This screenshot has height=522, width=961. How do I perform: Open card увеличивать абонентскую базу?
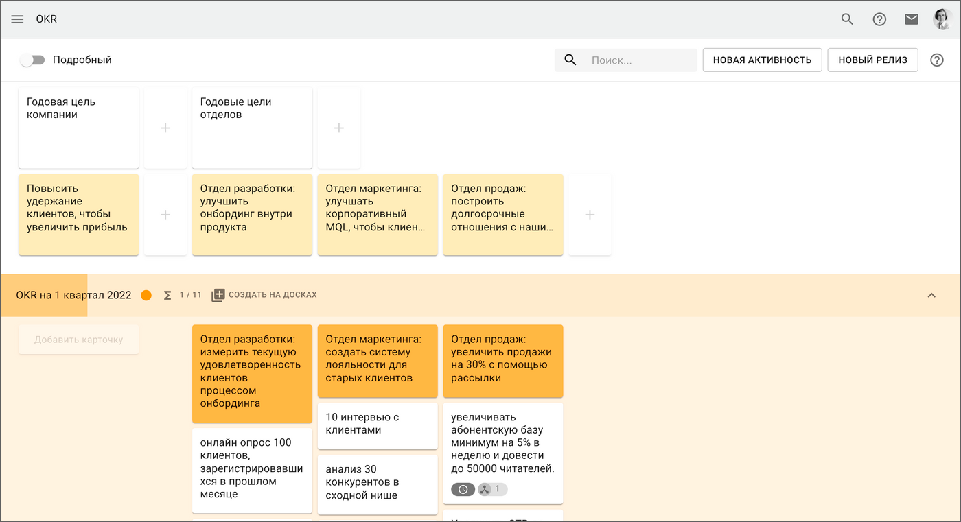coord(503,453)
